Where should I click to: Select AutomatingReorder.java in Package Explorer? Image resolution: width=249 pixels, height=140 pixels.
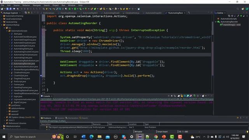coord(24,64)
